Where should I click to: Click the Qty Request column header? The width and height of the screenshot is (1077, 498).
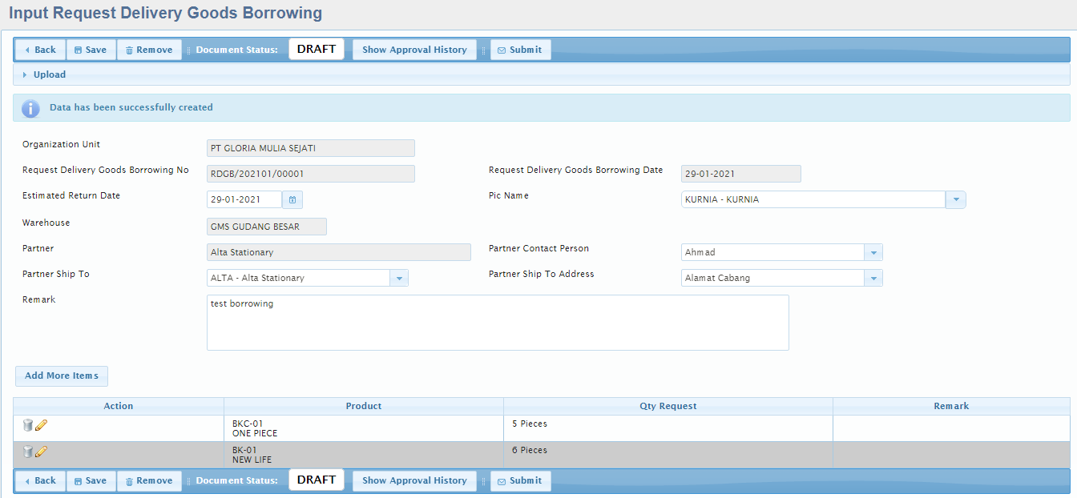click(668, 406)
